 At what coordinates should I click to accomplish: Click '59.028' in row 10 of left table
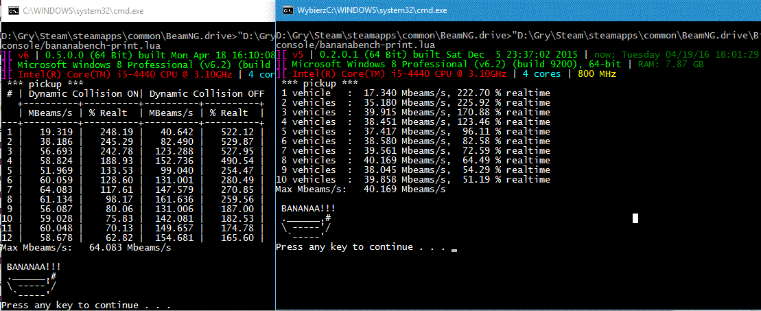point(56,218)
